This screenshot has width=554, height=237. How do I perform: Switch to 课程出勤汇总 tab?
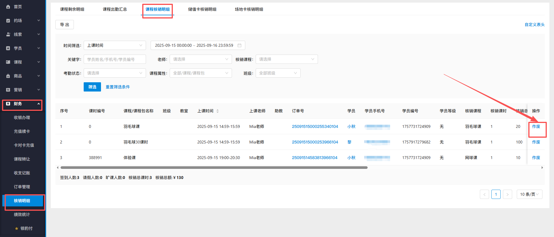(x=115, y=9)
